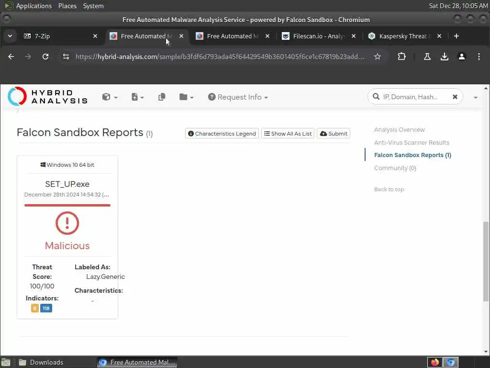This screenshot has width=490, height=368.
Task: Open the Downloads icon in toolbar
Action: (445, 57)
